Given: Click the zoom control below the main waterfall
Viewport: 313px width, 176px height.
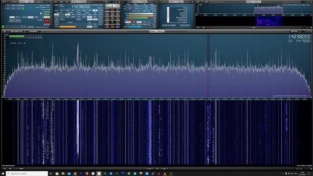Looking at the screenshot, I should pyautogui.click(x=150, y=169).
